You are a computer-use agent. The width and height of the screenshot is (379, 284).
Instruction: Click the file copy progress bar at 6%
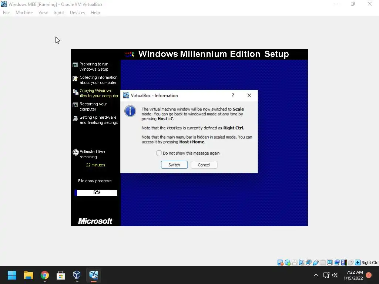pos(96,192)
